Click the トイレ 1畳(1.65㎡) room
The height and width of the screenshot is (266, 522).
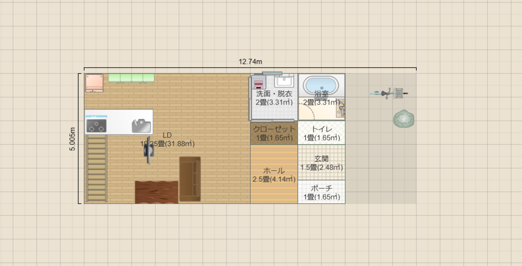tap(322, 133)
